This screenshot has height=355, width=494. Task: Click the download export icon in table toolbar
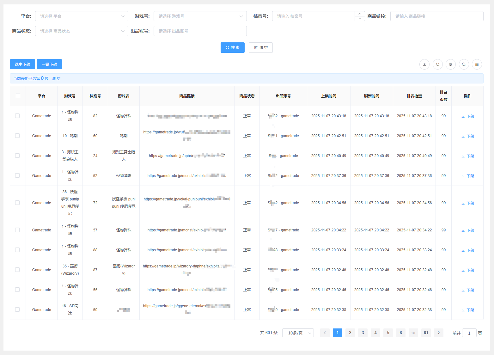tap(424, 64)
